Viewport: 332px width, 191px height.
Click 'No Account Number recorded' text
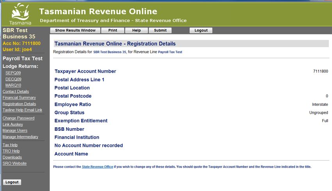click(x=89, y=145)
